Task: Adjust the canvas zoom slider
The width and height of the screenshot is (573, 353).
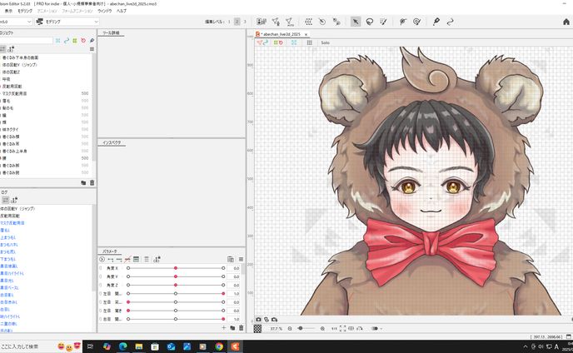Action: click(x=306, y=329)
